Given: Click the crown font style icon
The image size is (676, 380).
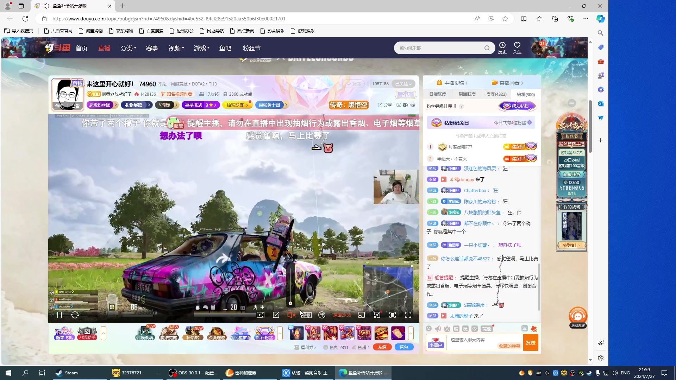Looking at the screenshot, I should pyautogui.click(x=447, y=329).
